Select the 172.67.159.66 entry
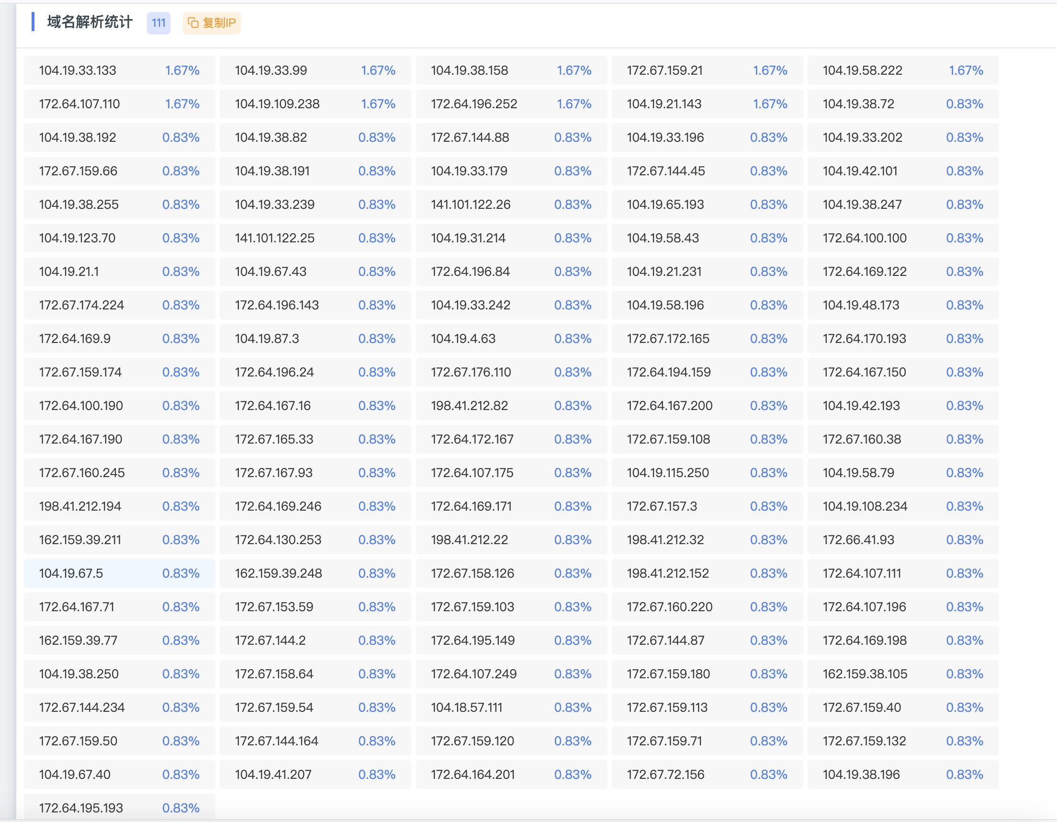Viewport: 1057px width, 822px height. click(120, 171)
